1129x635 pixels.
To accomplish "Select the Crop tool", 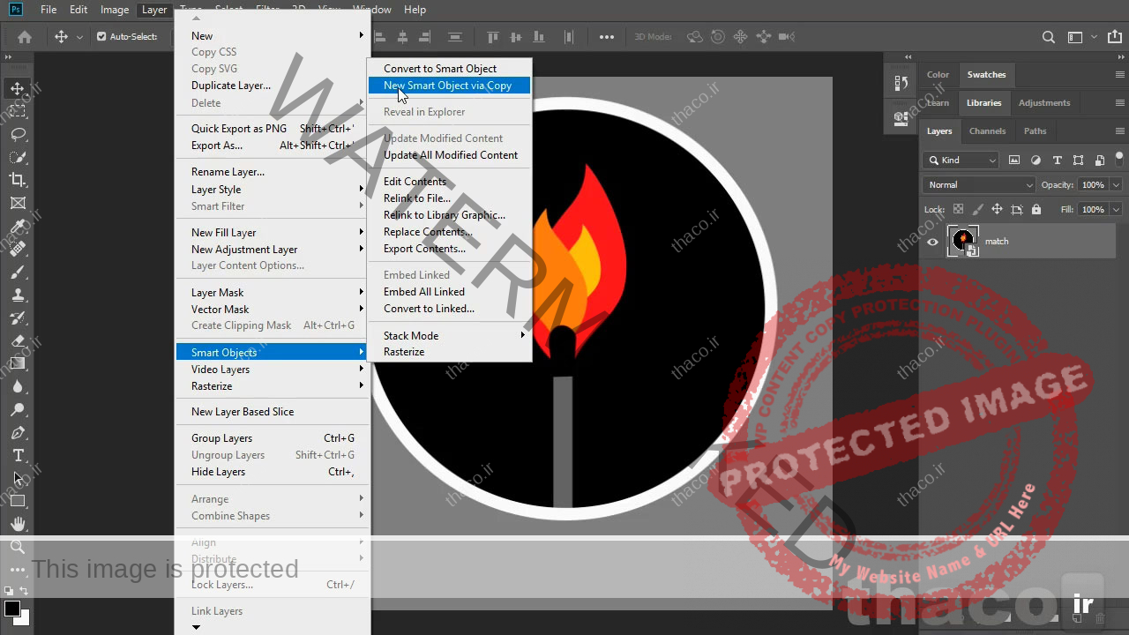I will [x=18, y=180].
